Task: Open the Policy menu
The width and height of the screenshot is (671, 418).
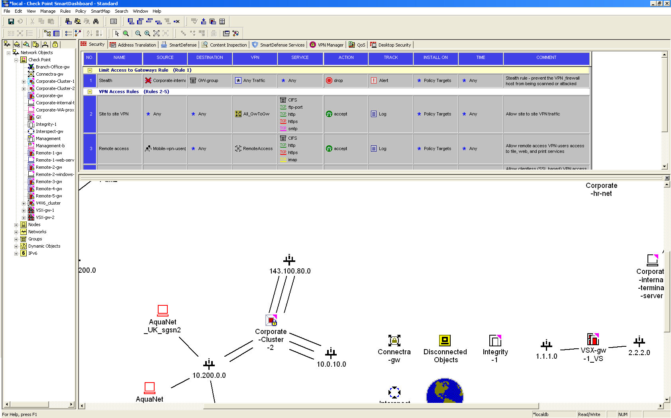Action: pyautogui.click(x=80, y=11)
